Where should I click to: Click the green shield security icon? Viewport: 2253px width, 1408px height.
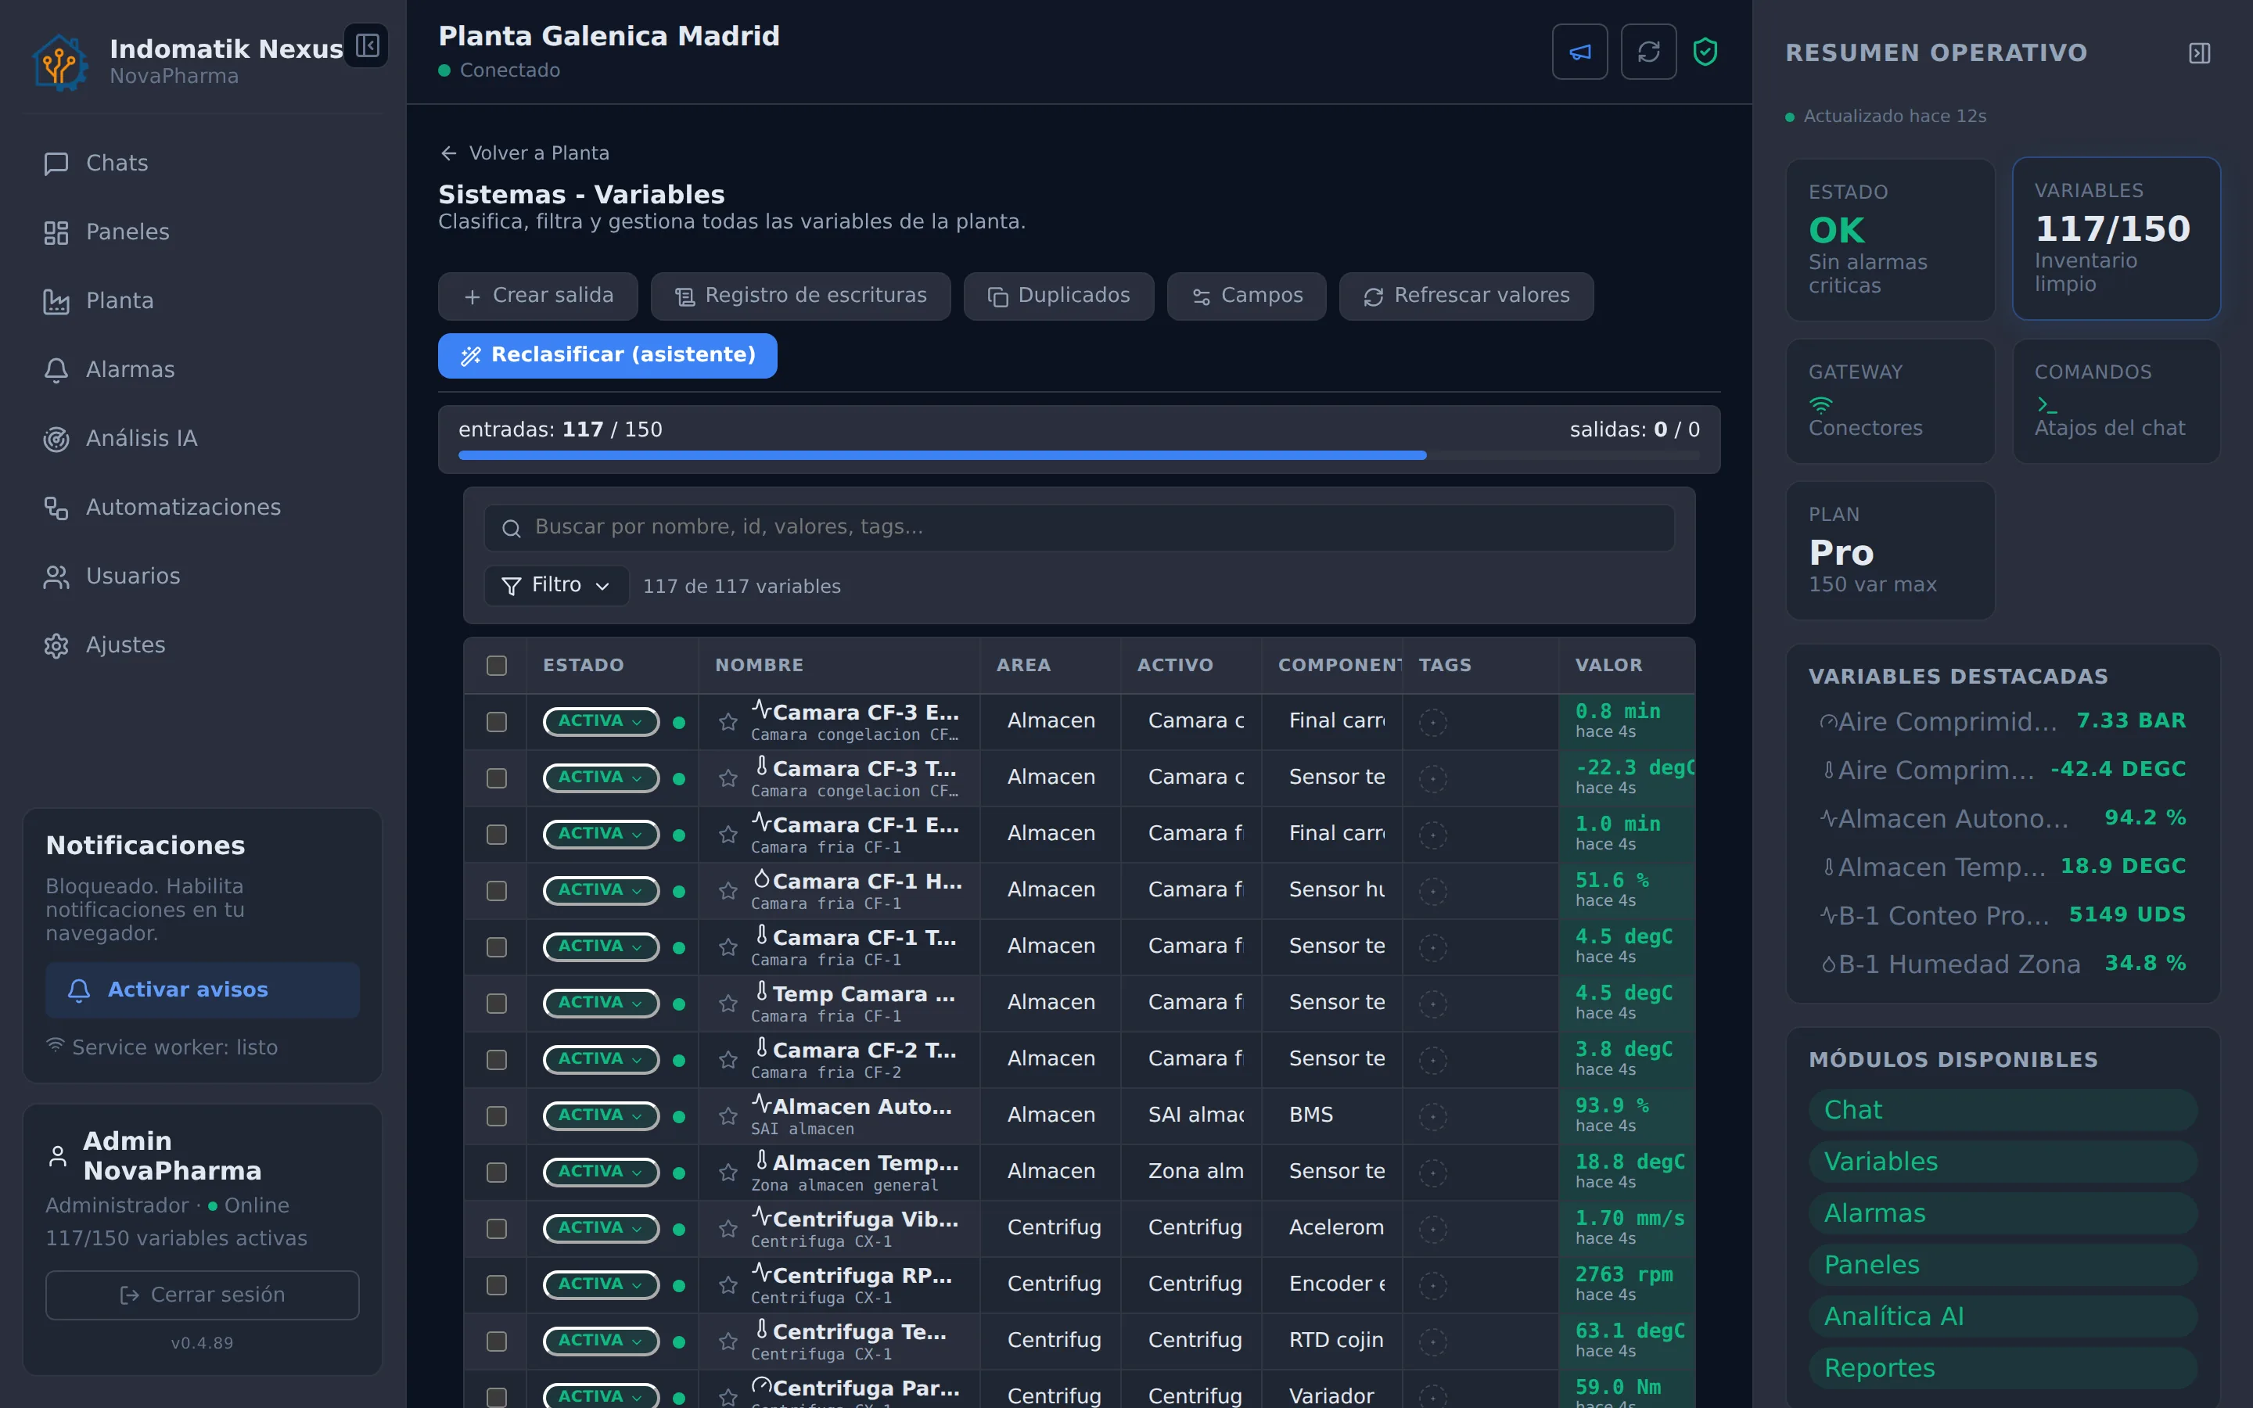click(x=1705, y=52)
